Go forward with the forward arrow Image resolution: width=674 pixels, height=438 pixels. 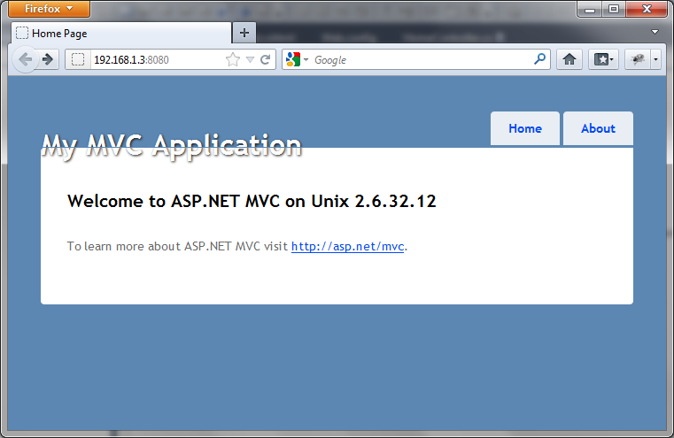(48, 59)
